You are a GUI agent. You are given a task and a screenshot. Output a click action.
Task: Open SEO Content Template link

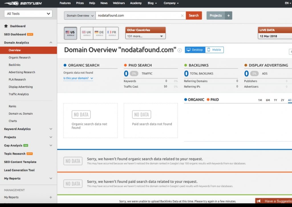pos(20,162)
